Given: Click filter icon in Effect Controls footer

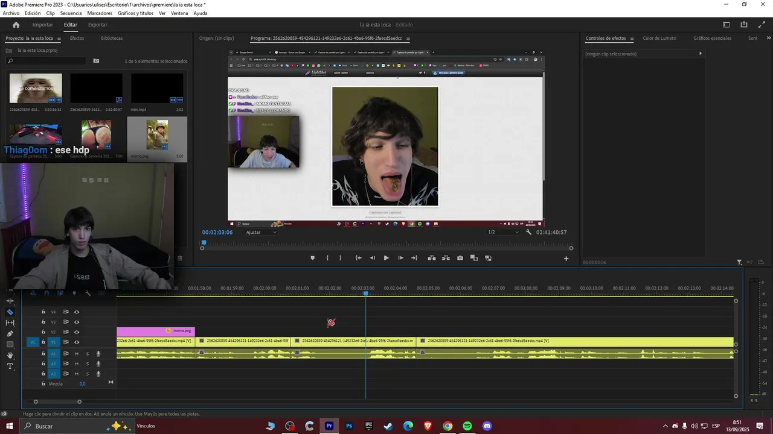Looking at the screenshot, I should [x=739, y=262].
